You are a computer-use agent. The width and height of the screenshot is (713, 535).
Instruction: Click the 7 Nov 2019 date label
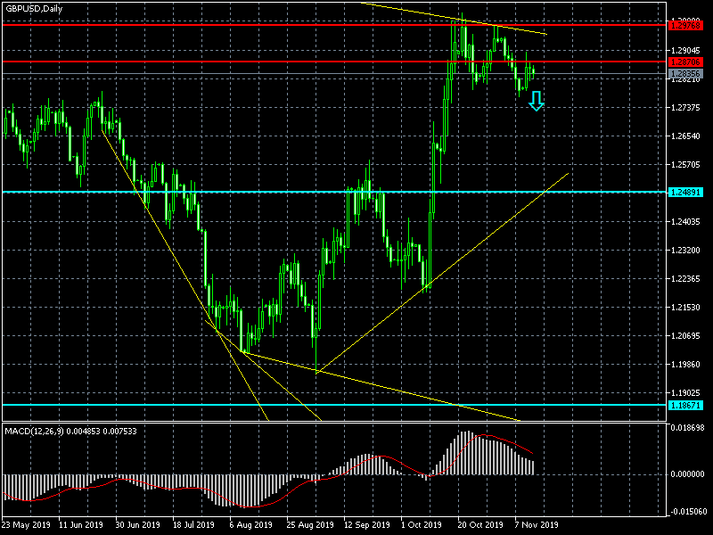pos(537,525)
